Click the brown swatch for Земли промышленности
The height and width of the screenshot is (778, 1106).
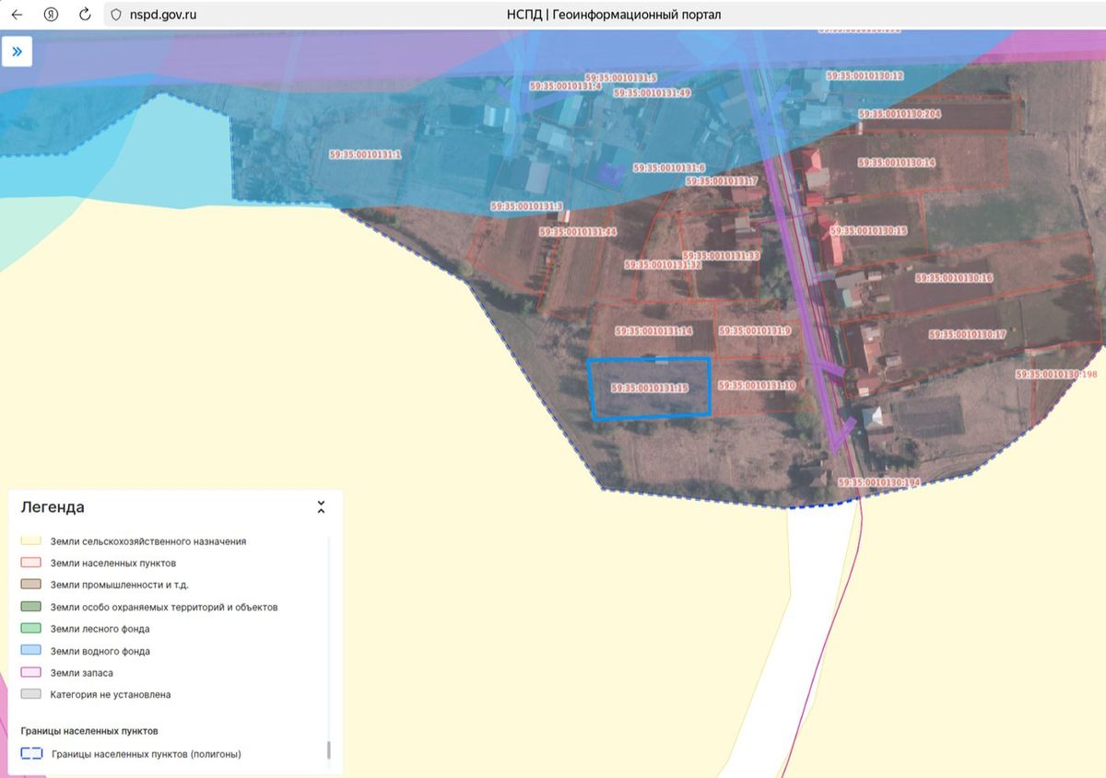[x=31, y=585]
